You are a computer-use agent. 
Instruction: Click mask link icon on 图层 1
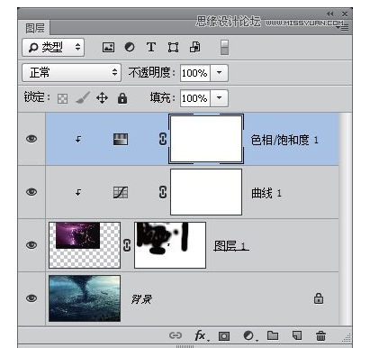[x=127, y=245]
